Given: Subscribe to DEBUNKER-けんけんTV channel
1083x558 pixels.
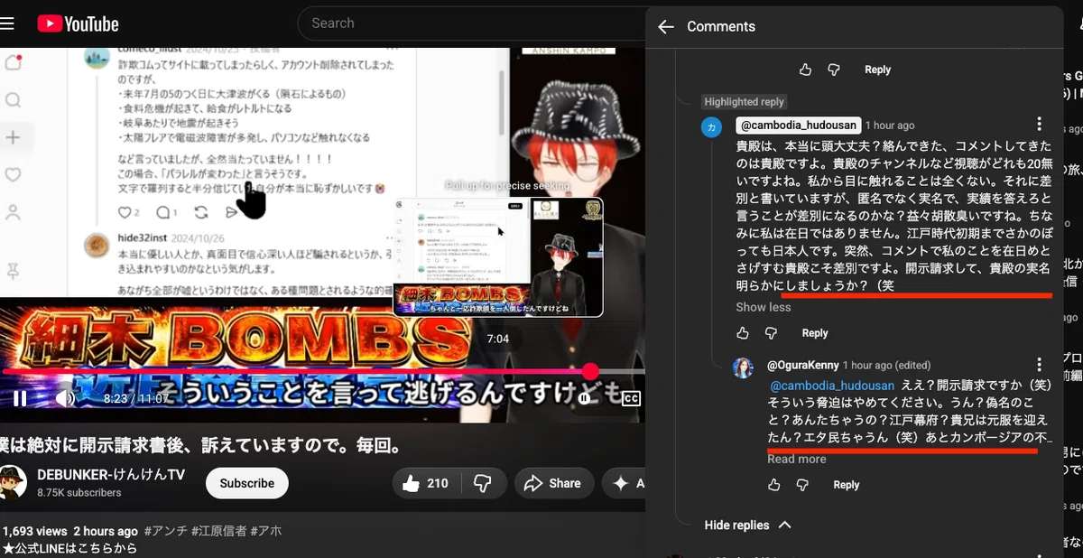Looking at the screenshot, I should tap(246, 483).
